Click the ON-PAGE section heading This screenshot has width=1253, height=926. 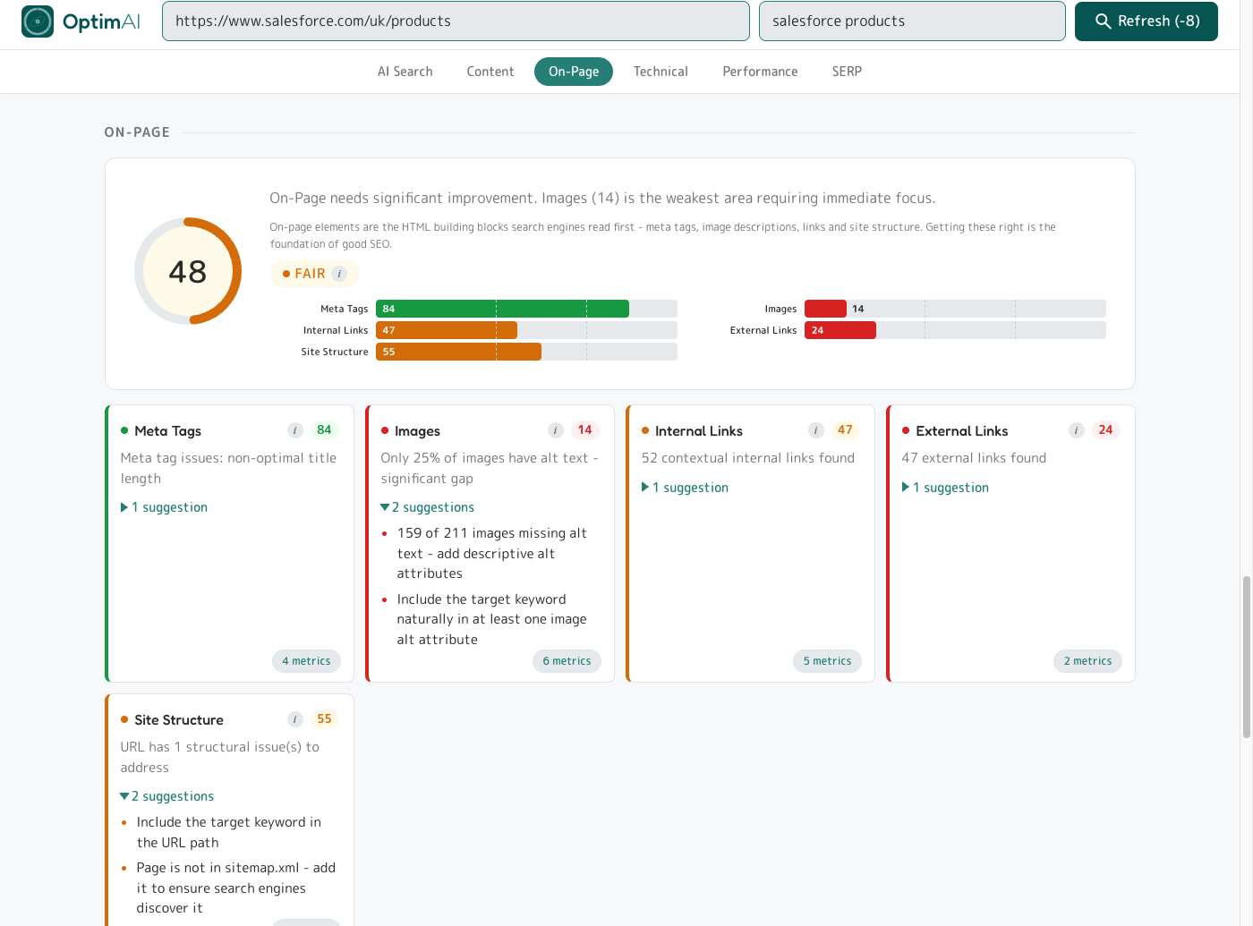point(137,132)
